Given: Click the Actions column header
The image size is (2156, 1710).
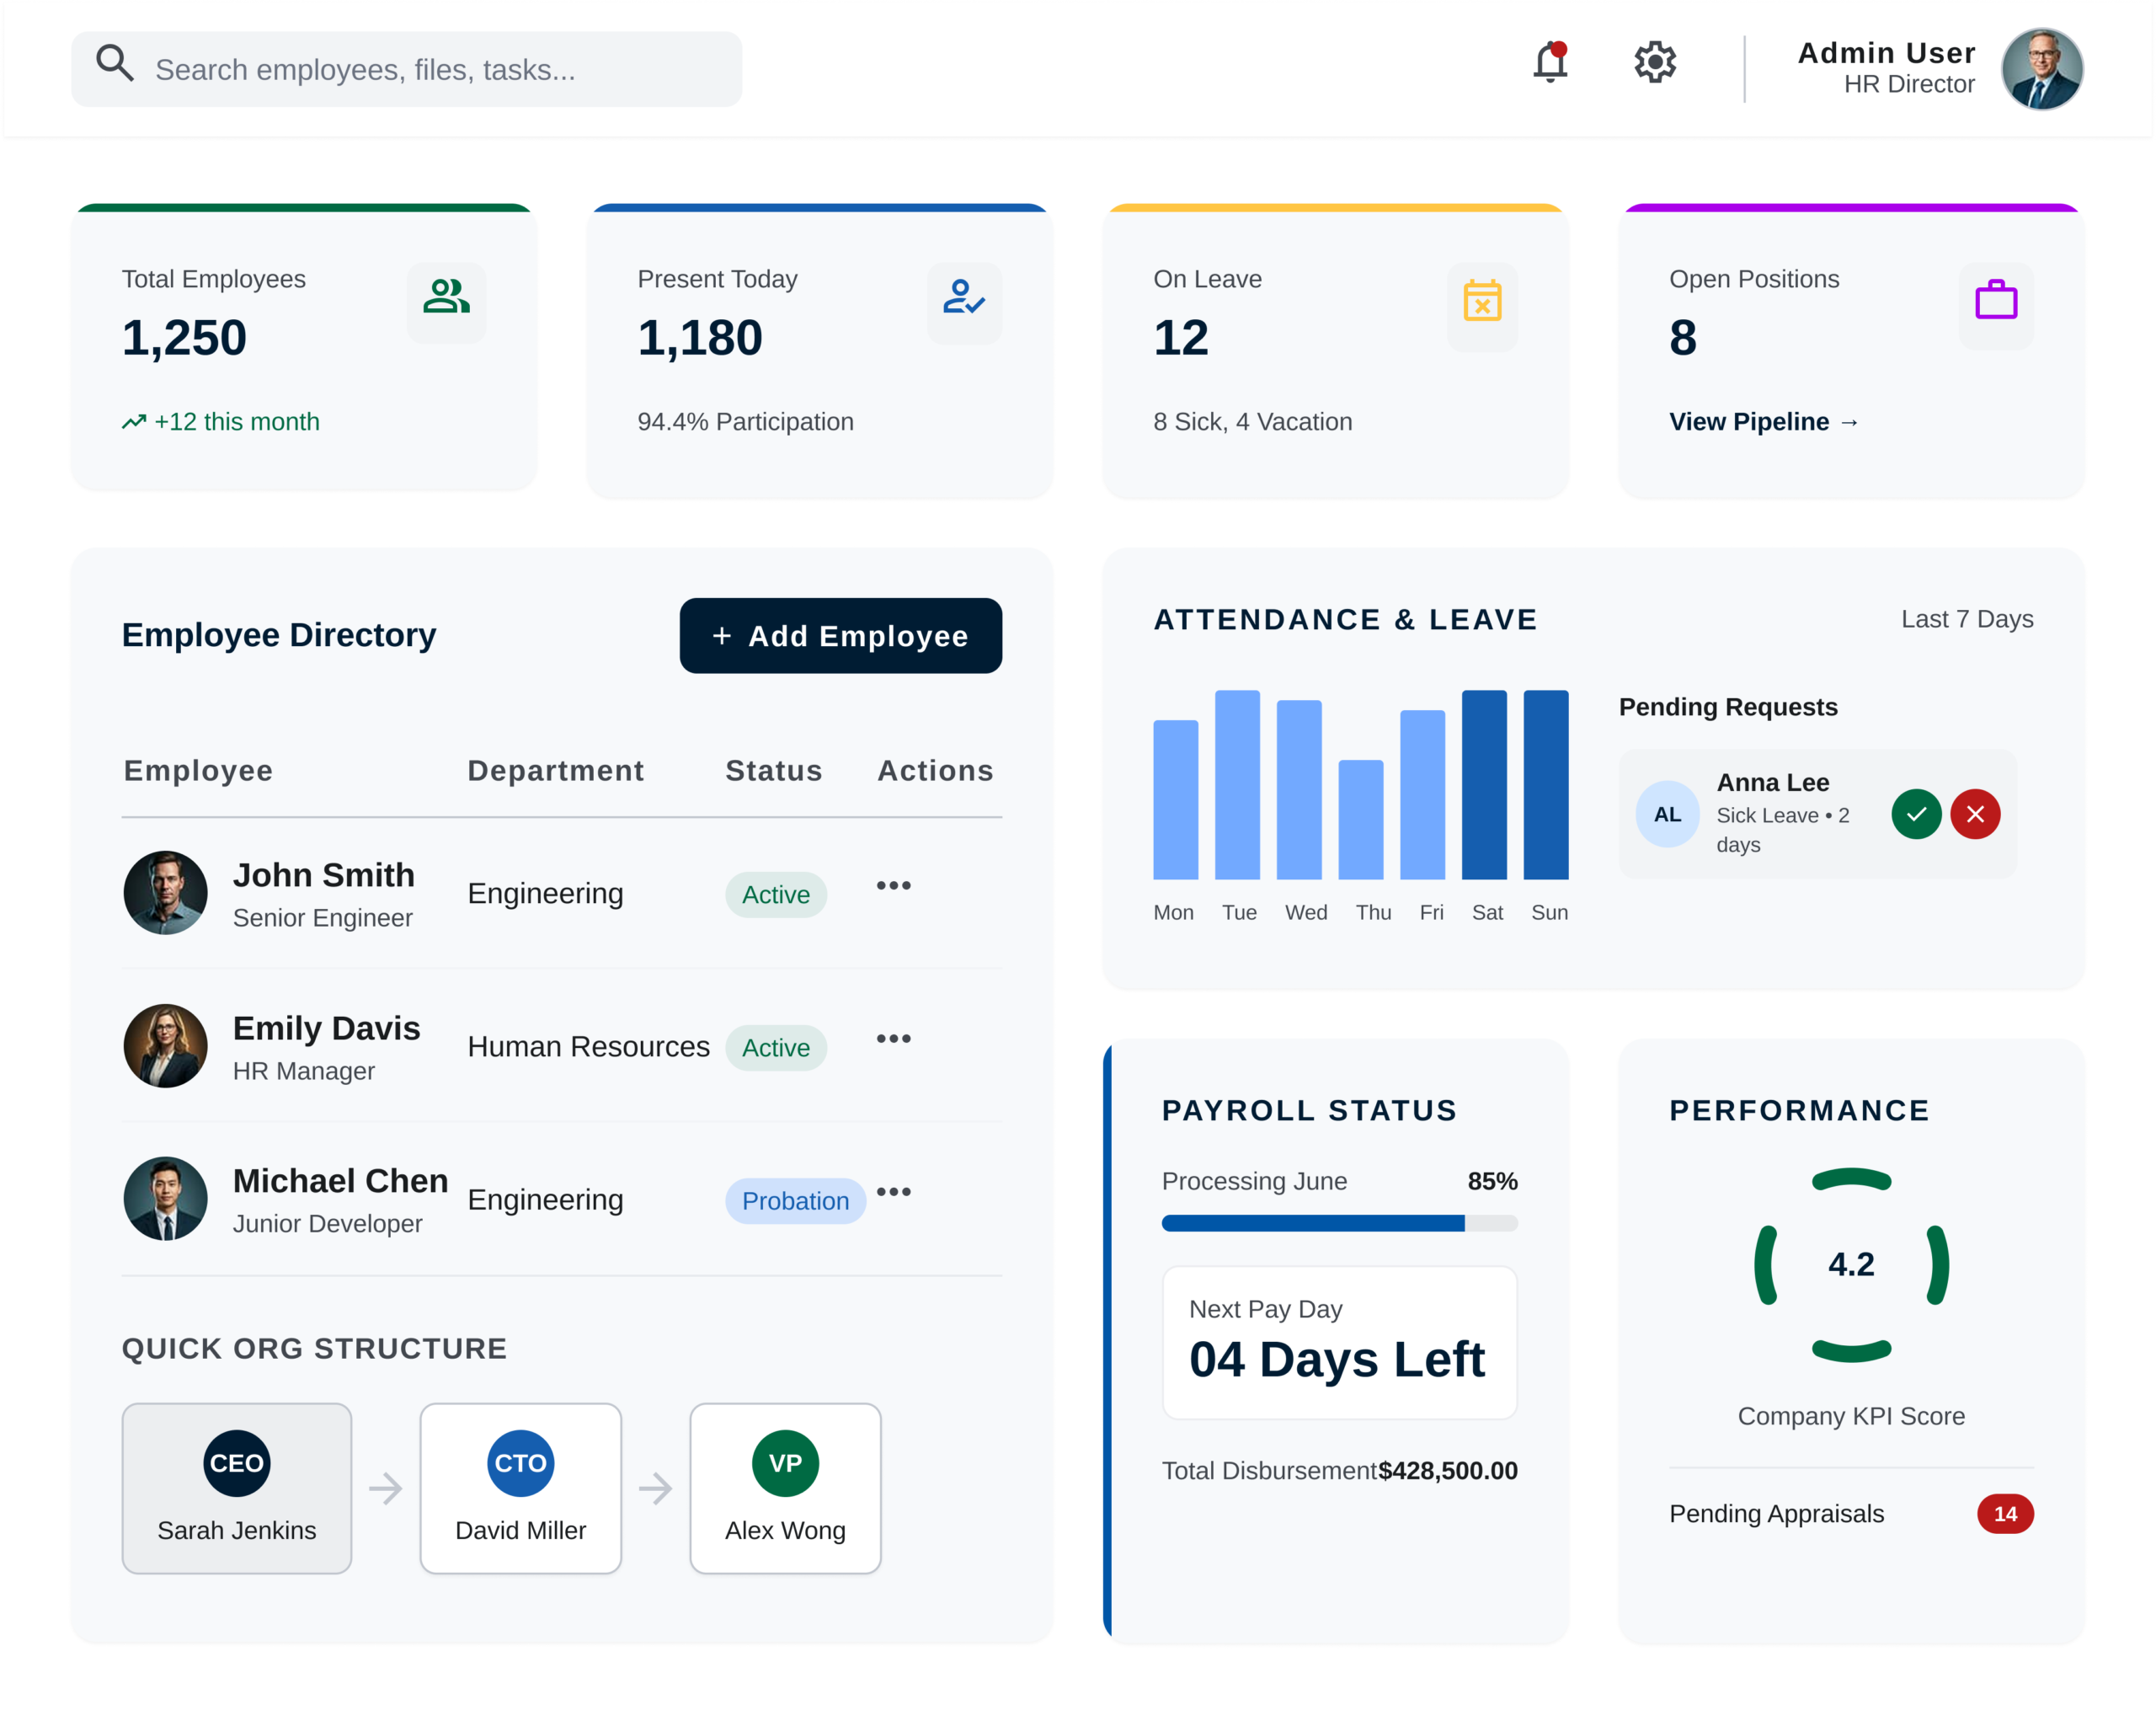Looking at the screenshot, I should pos(935,771).
